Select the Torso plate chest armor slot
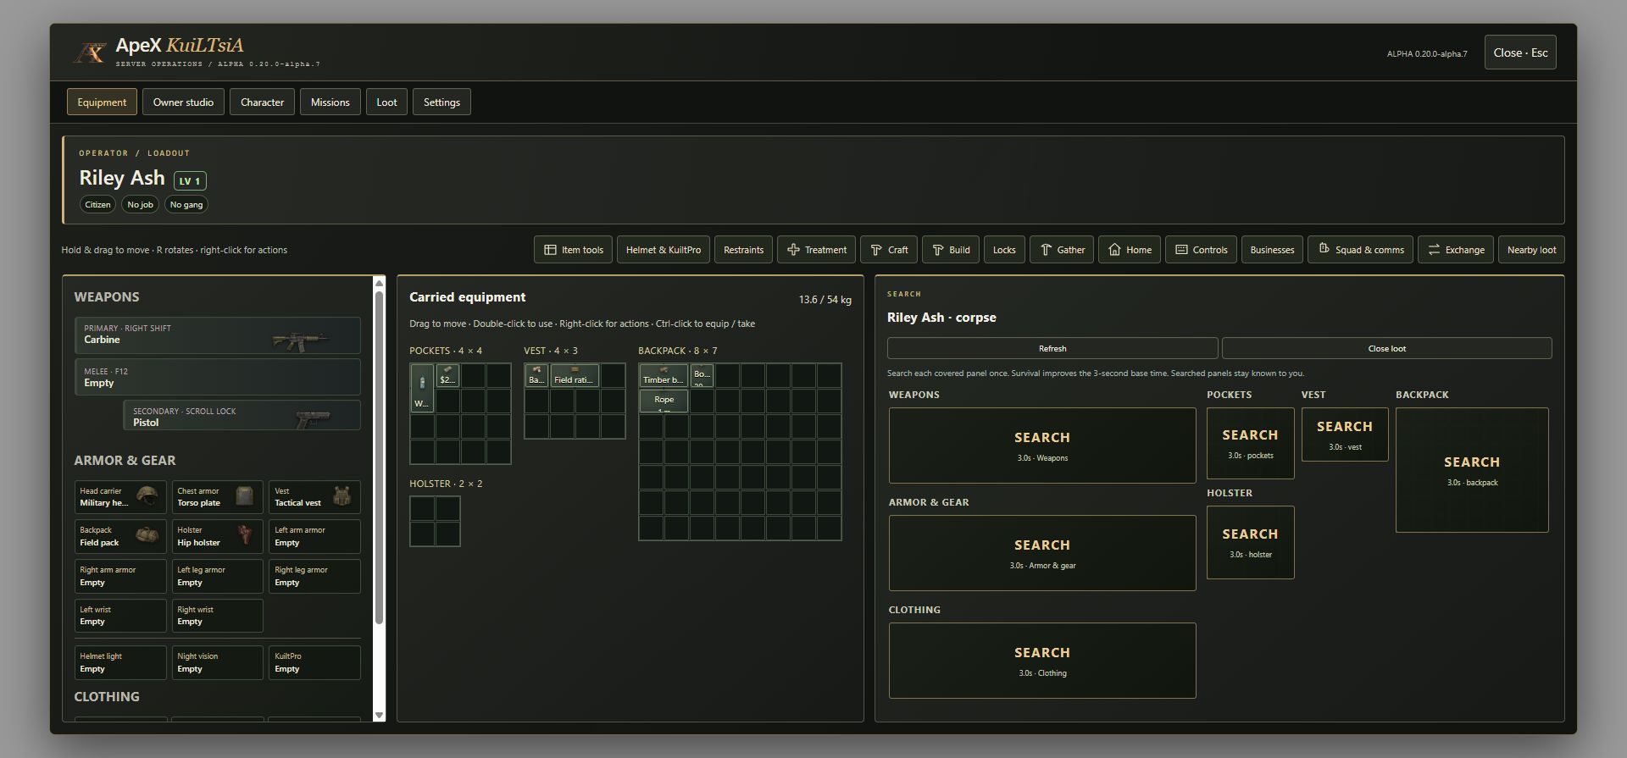The image size is (1627, 758). 217,497
